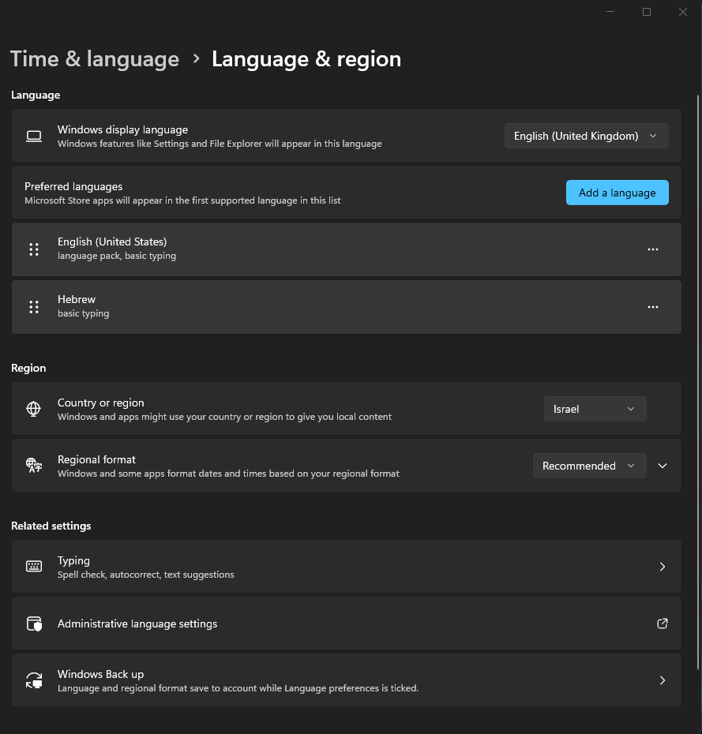Open the Windows display language dropdown
The height and width of the screenshot is (734, 702).
pyautogui.click(x=587, y=136)
